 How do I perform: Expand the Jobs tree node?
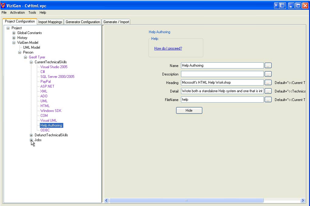(31, 140)
